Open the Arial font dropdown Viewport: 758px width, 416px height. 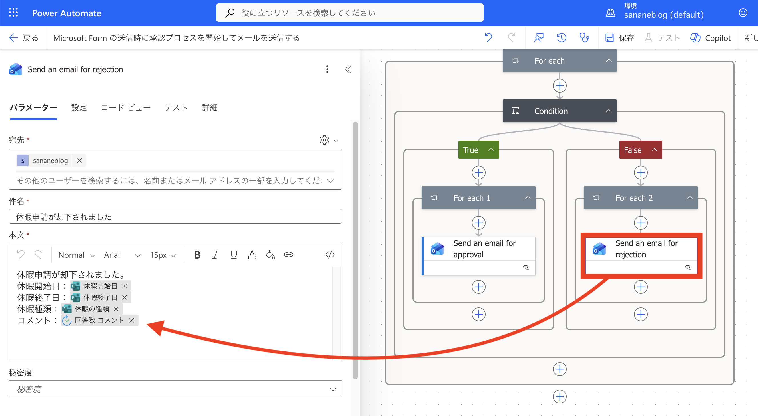(x=122, y=255)
